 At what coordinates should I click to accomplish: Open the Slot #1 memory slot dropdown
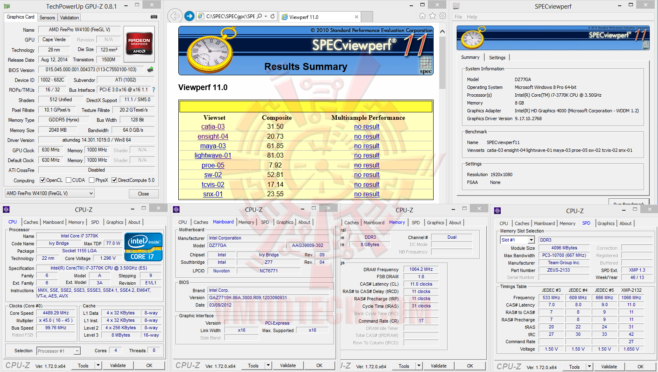[517, 240]
